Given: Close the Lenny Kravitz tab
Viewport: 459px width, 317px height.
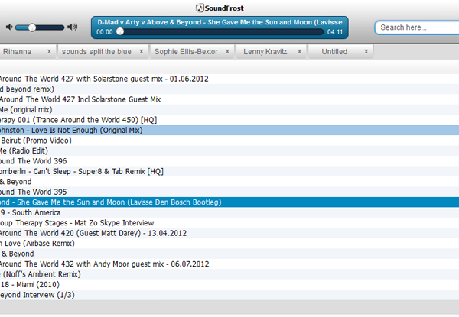Looking at the screenshot, I should [x=299, y=51].
